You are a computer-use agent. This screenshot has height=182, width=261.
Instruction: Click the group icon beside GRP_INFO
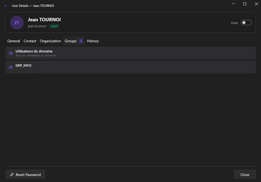pyautogui.click(x=11, y=67)
